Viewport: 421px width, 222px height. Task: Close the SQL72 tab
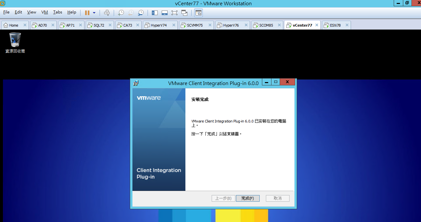pos(110,25)
